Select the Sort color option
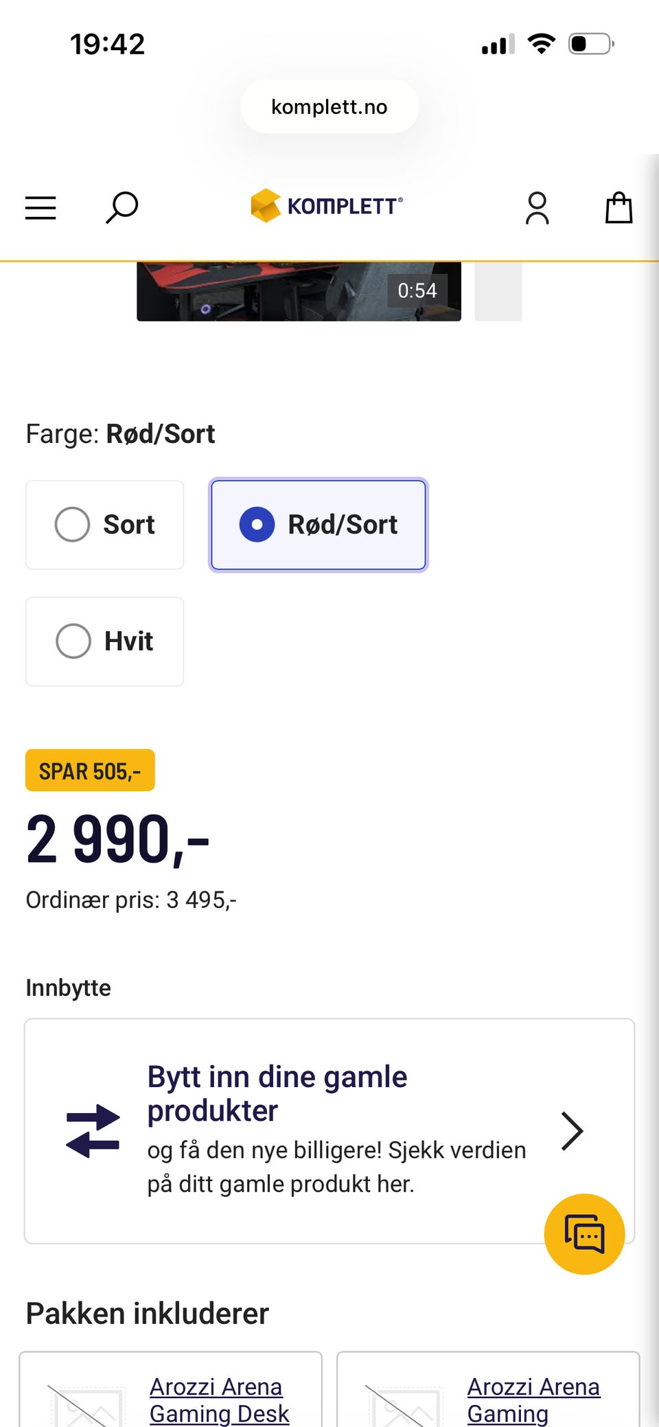This screenshot has height=1427, width=659. coord(105,525)
